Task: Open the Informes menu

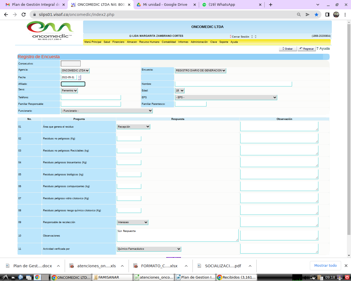Action: point(183,42)
